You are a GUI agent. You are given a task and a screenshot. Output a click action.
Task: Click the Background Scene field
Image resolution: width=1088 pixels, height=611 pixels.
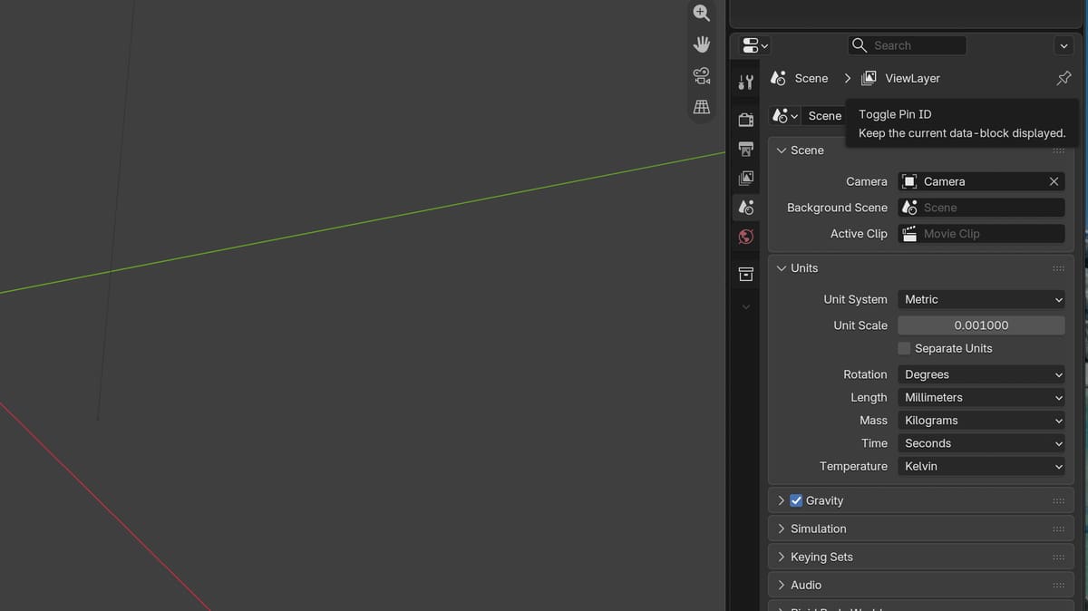981,208
